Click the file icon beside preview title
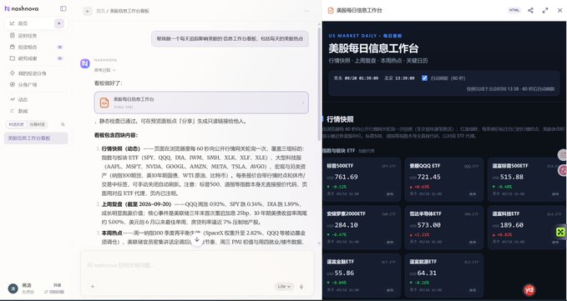Screen dimensions: 567x301 pos(330,11)
